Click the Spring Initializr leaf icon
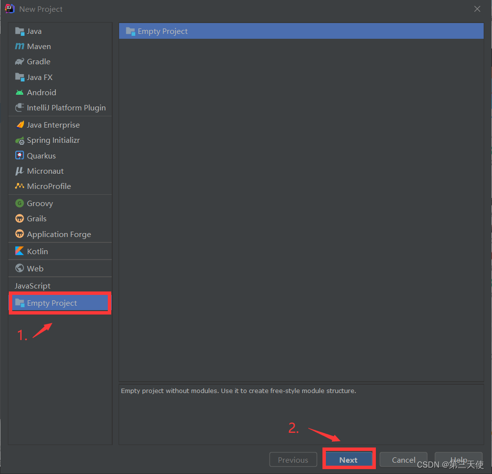Screen dimensions: 492x474 click(20, 140)
